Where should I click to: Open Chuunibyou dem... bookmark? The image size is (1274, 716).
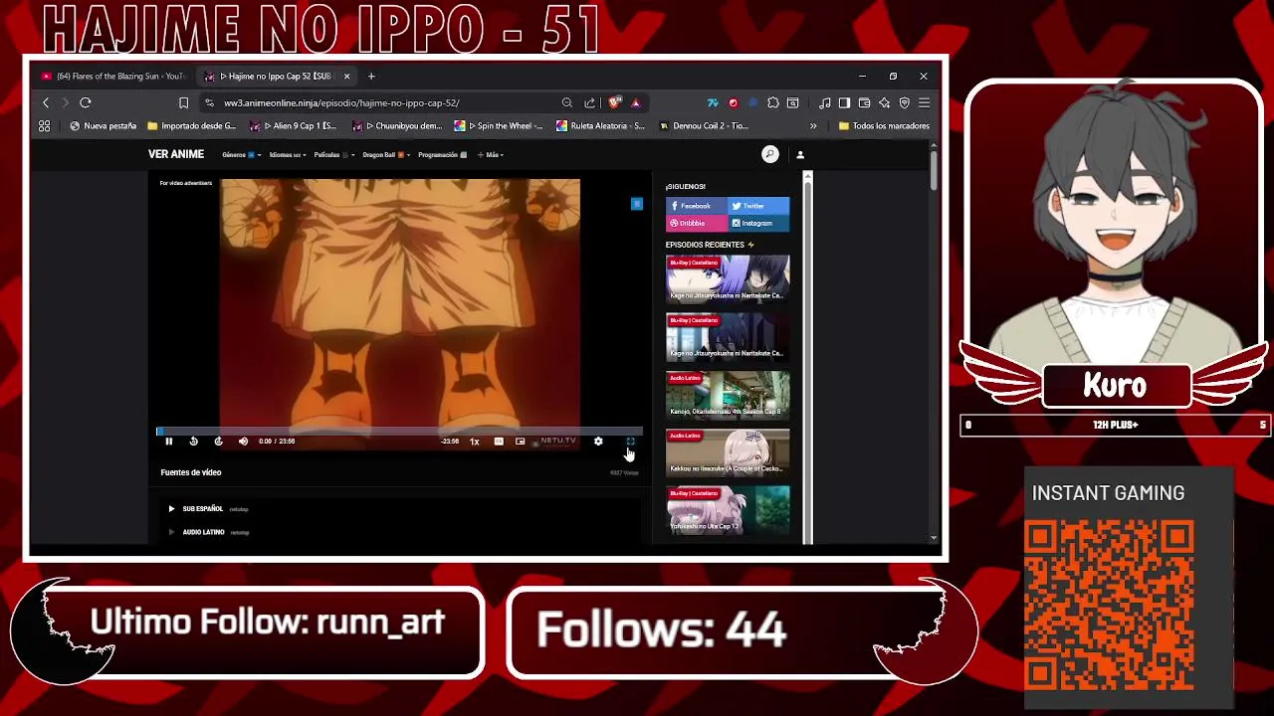tap(397, 125)
